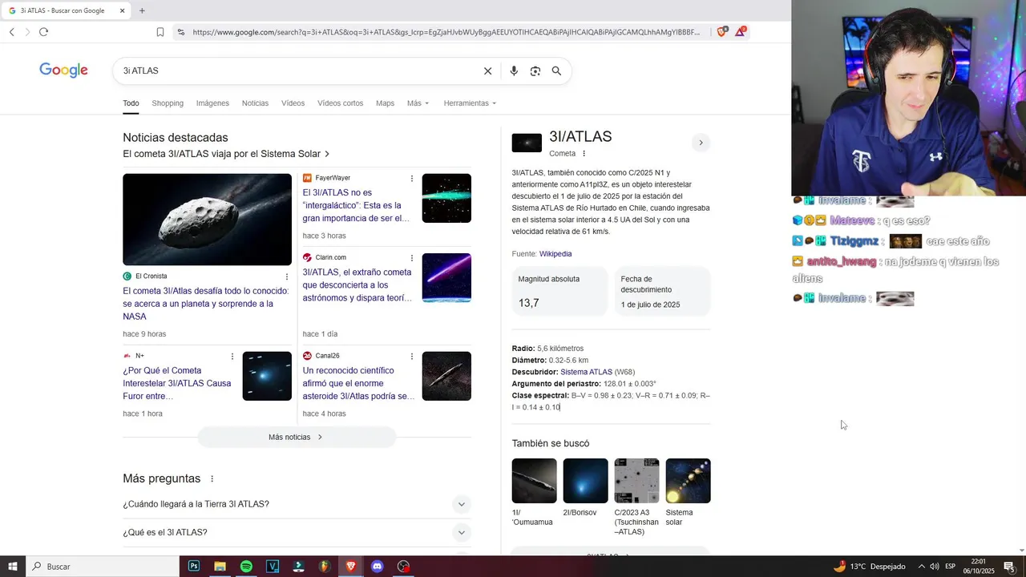Select the Todo tab
The height and width of the screenshot is (577, 1026).
tap(131, 103)
